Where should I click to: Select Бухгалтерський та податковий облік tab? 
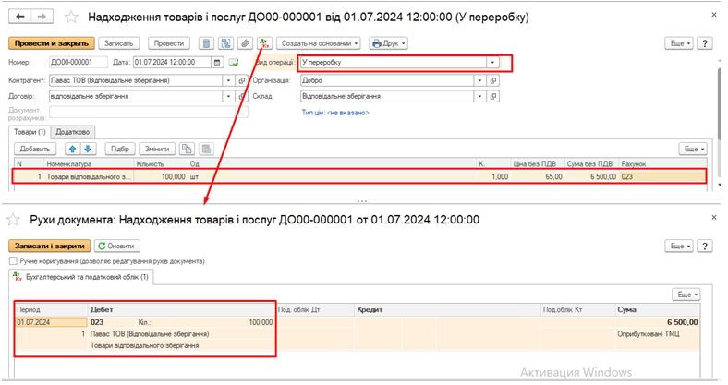(x=85, y=277)
